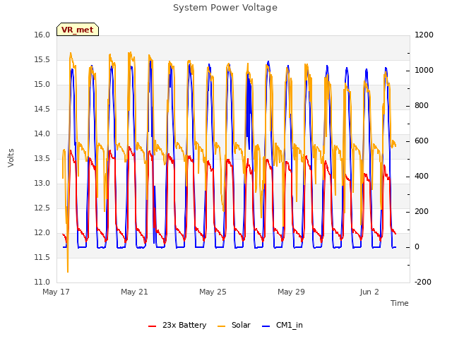The image size is (452, 339).
Task: Click the Jun 2 x-axis label
Action: click(369, 292)
